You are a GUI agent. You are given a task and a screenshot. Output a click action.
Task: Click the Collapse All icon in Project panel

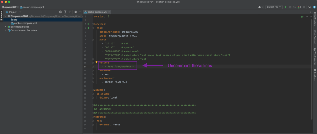pyautogui.click(x=70, y=12)
